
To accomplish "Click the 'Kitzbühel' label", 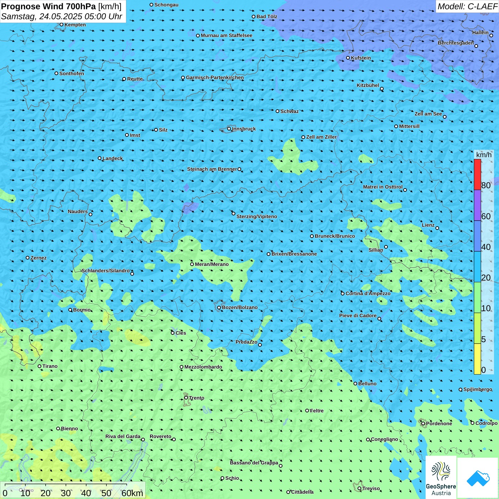I will (x=368, y=85).
